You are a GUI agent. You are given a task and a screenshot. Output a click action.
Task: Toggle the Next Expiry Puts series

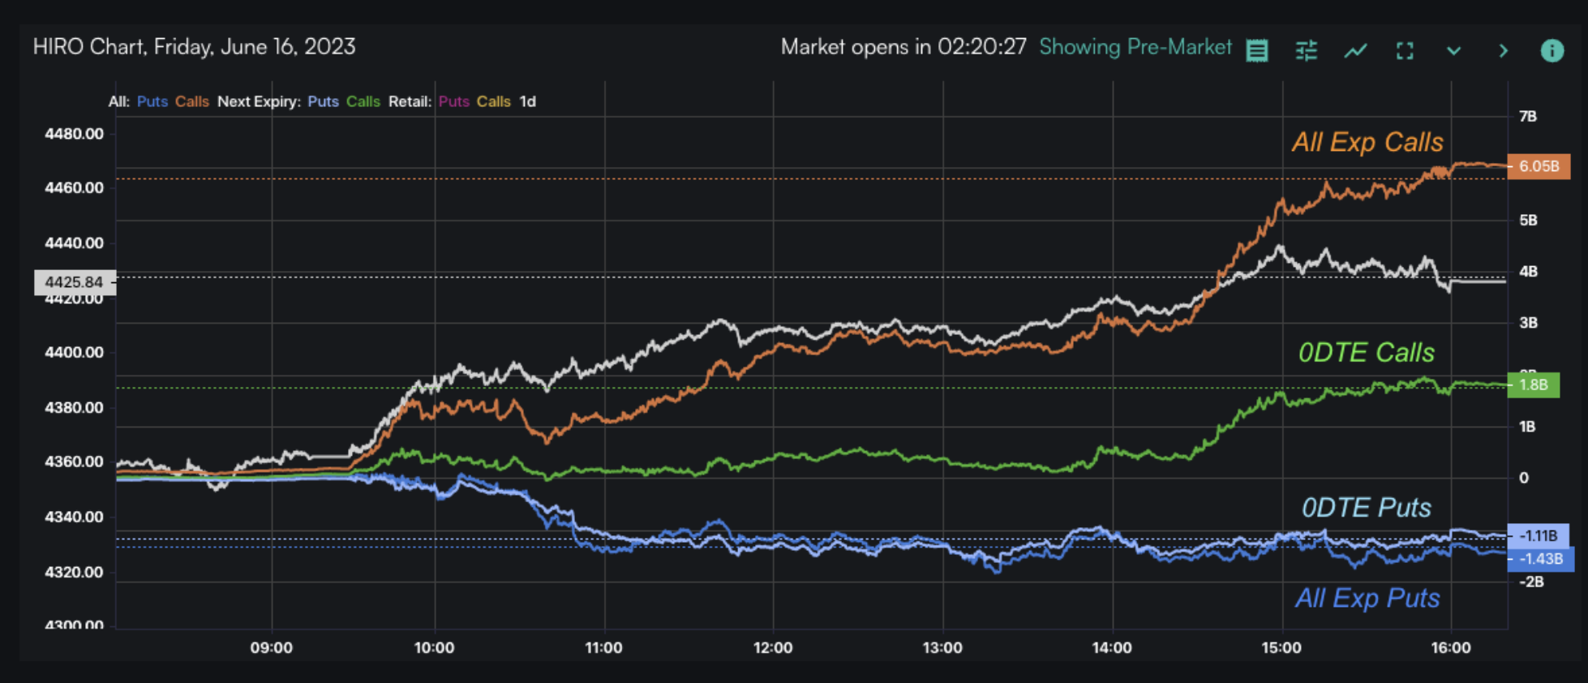(323, 101)
